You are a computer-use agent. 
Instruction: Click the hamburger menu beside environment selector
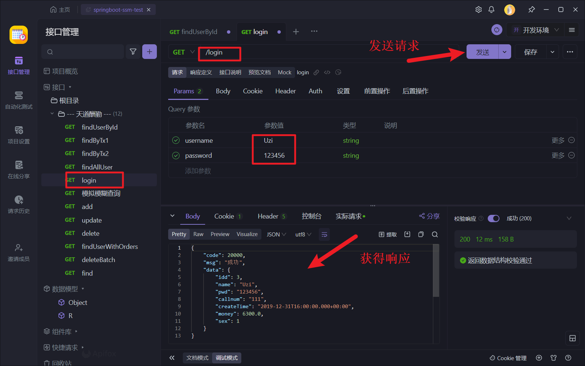point(572,30)
